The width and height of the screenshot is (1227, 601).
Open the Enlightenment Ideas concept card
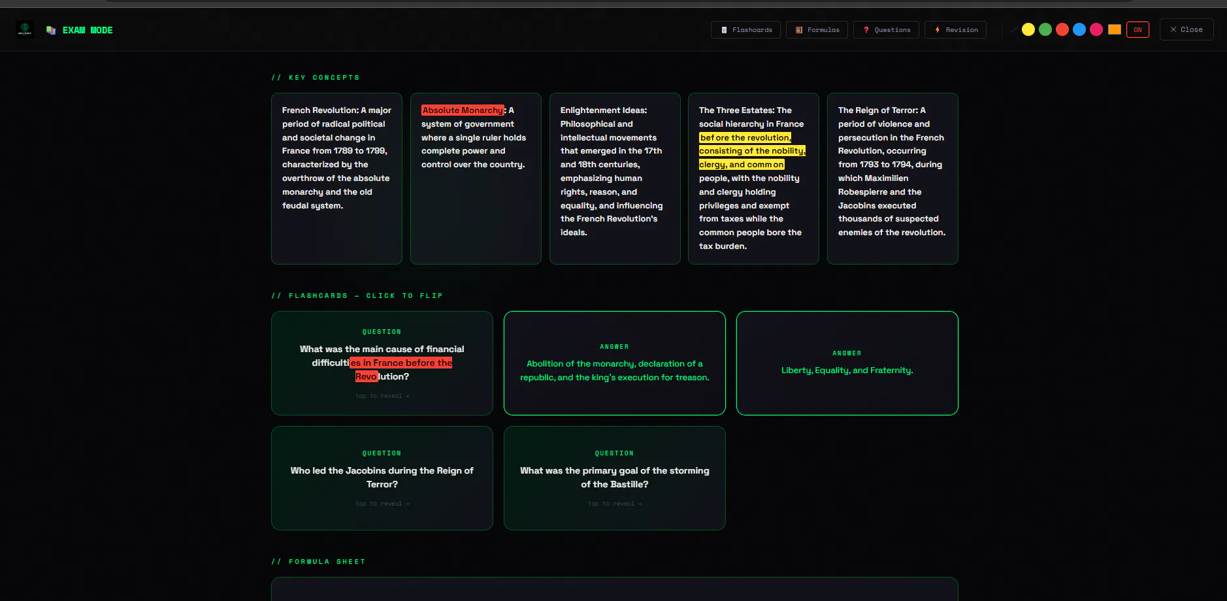pyautogui.click(x=615, y=178)
